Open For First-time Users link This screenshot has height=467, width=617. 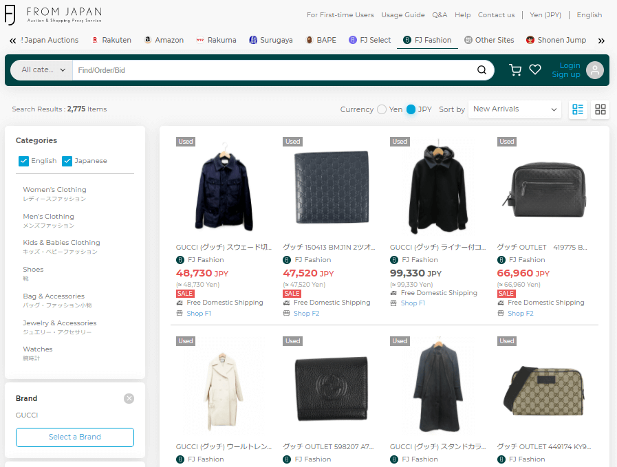coord(340,15)
